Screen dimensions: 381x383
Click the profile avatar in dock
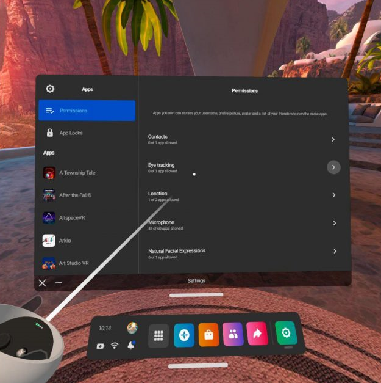[x=132, y=328]
